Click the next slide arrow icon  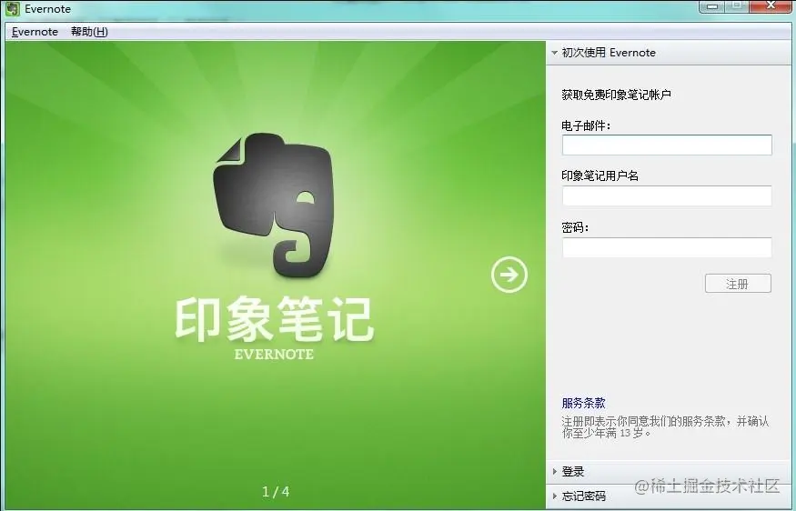(509, 275)
